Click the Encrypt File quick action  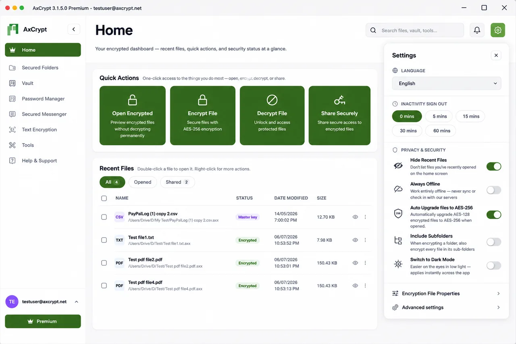[x=203, y=115]
